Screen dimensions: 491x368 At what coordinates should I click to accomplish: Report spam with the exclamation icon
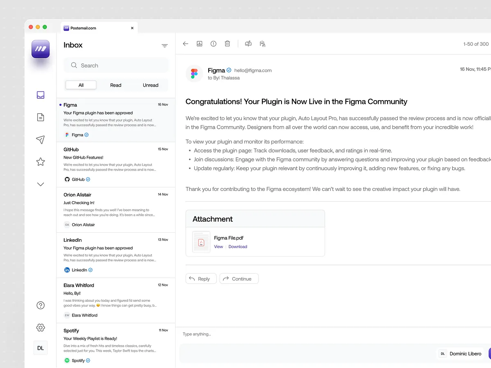point(213,44)
